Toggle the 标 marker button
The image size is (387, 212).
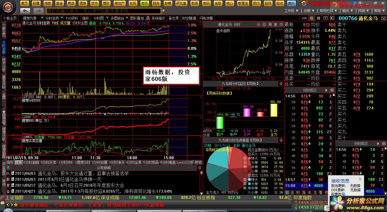pos(312,18)
